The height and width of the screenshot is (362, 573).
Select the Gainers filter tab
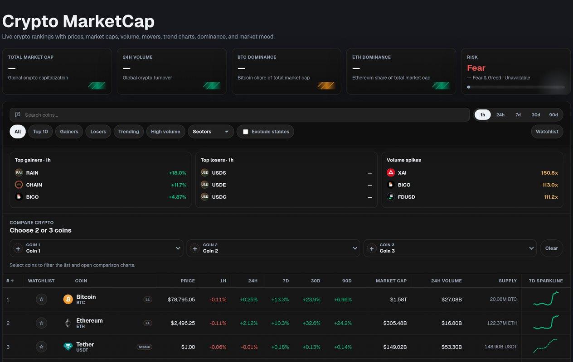tap(69, 132)
